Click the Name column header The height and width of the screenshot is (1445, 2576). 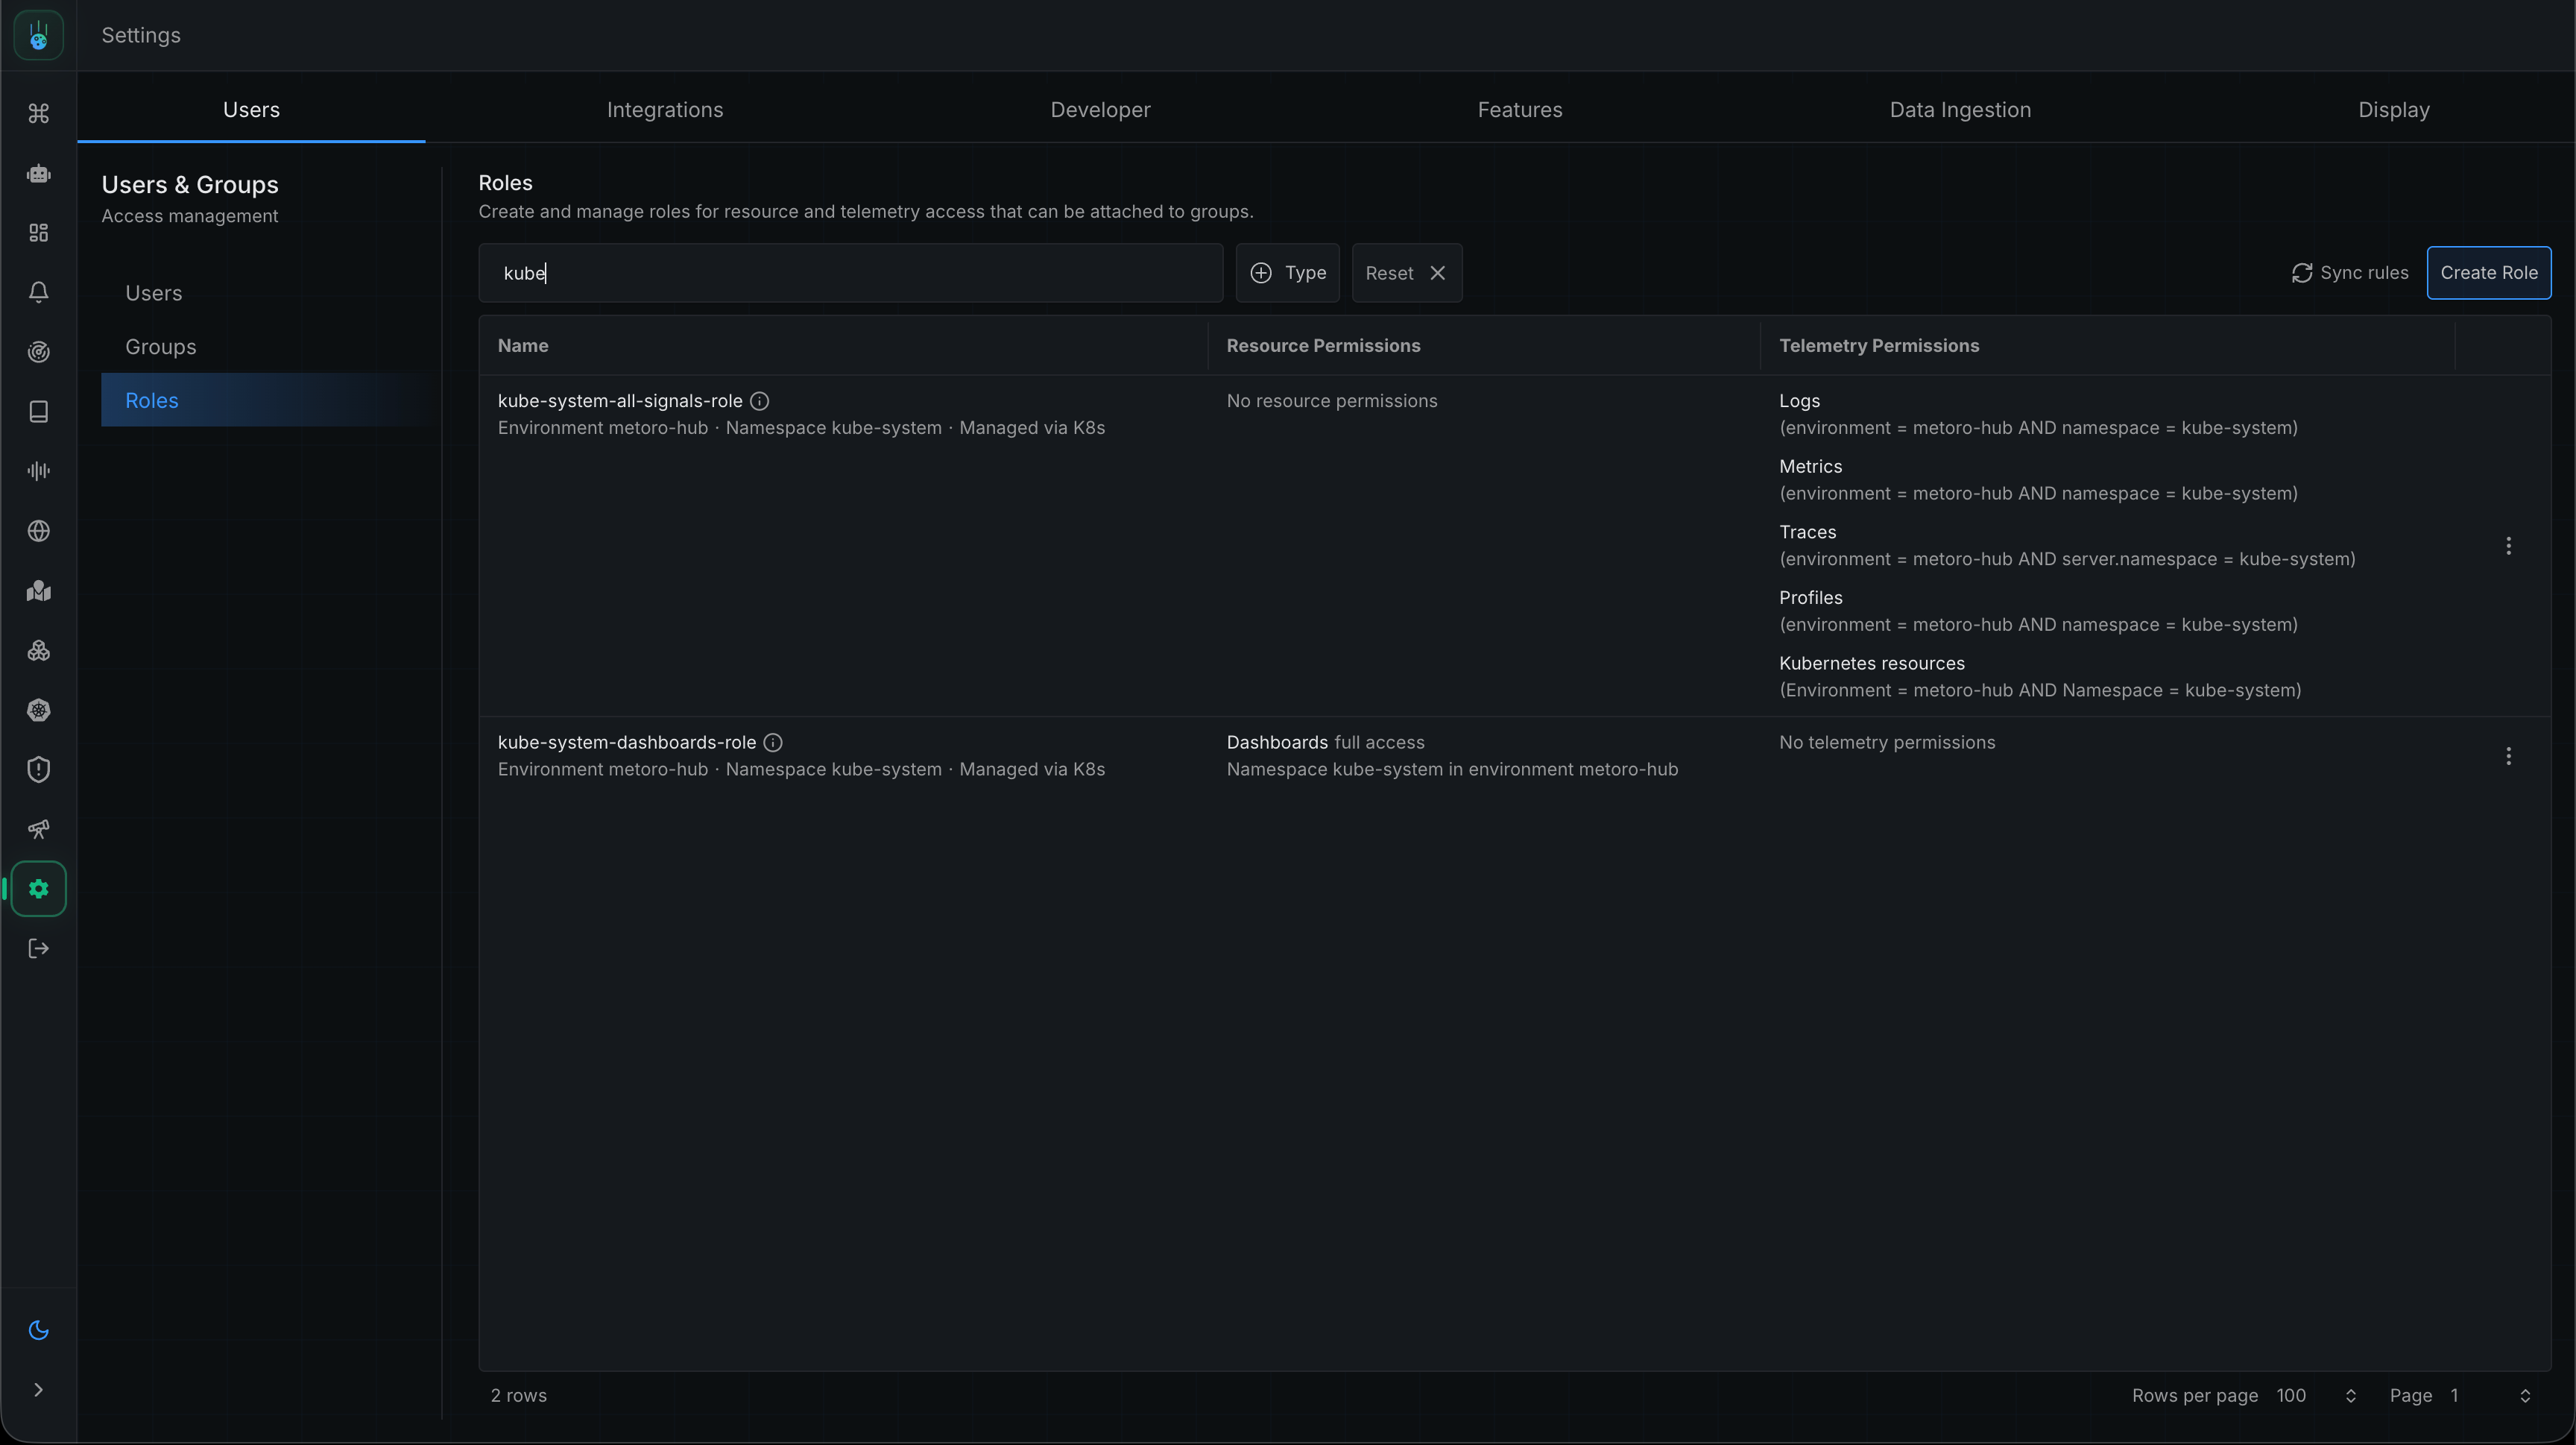click(x=523, y=346)
